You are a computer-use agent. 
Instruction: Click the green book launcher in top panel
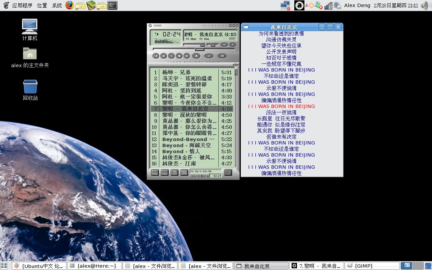click(91, 5)
